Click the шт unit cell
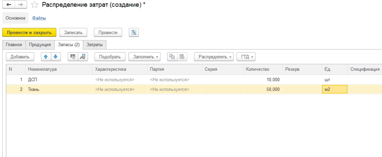This screenshot has height=157, width=382. coord(335,80)
